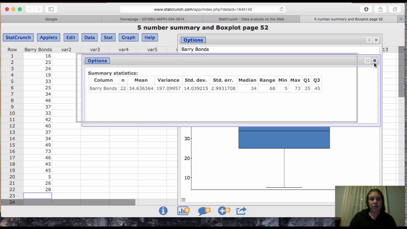Click the empty cell in row 23
This screenshot has height=229, width=407.
[x=38, y=196]
